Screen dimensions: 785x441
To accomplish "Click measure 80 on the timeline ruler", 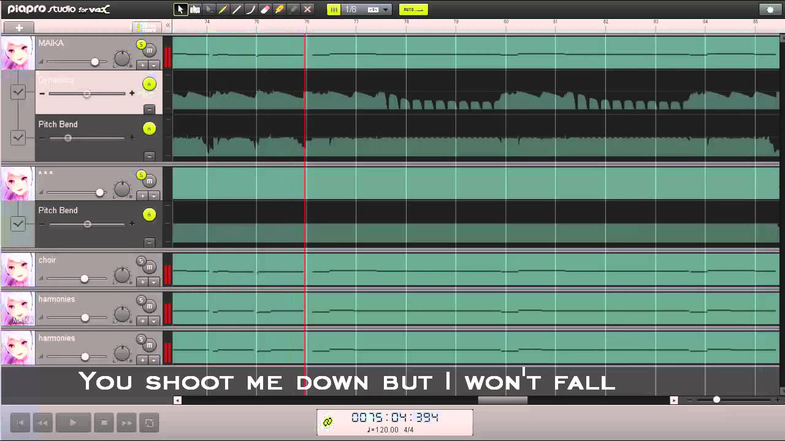I will tap(505, 22).
